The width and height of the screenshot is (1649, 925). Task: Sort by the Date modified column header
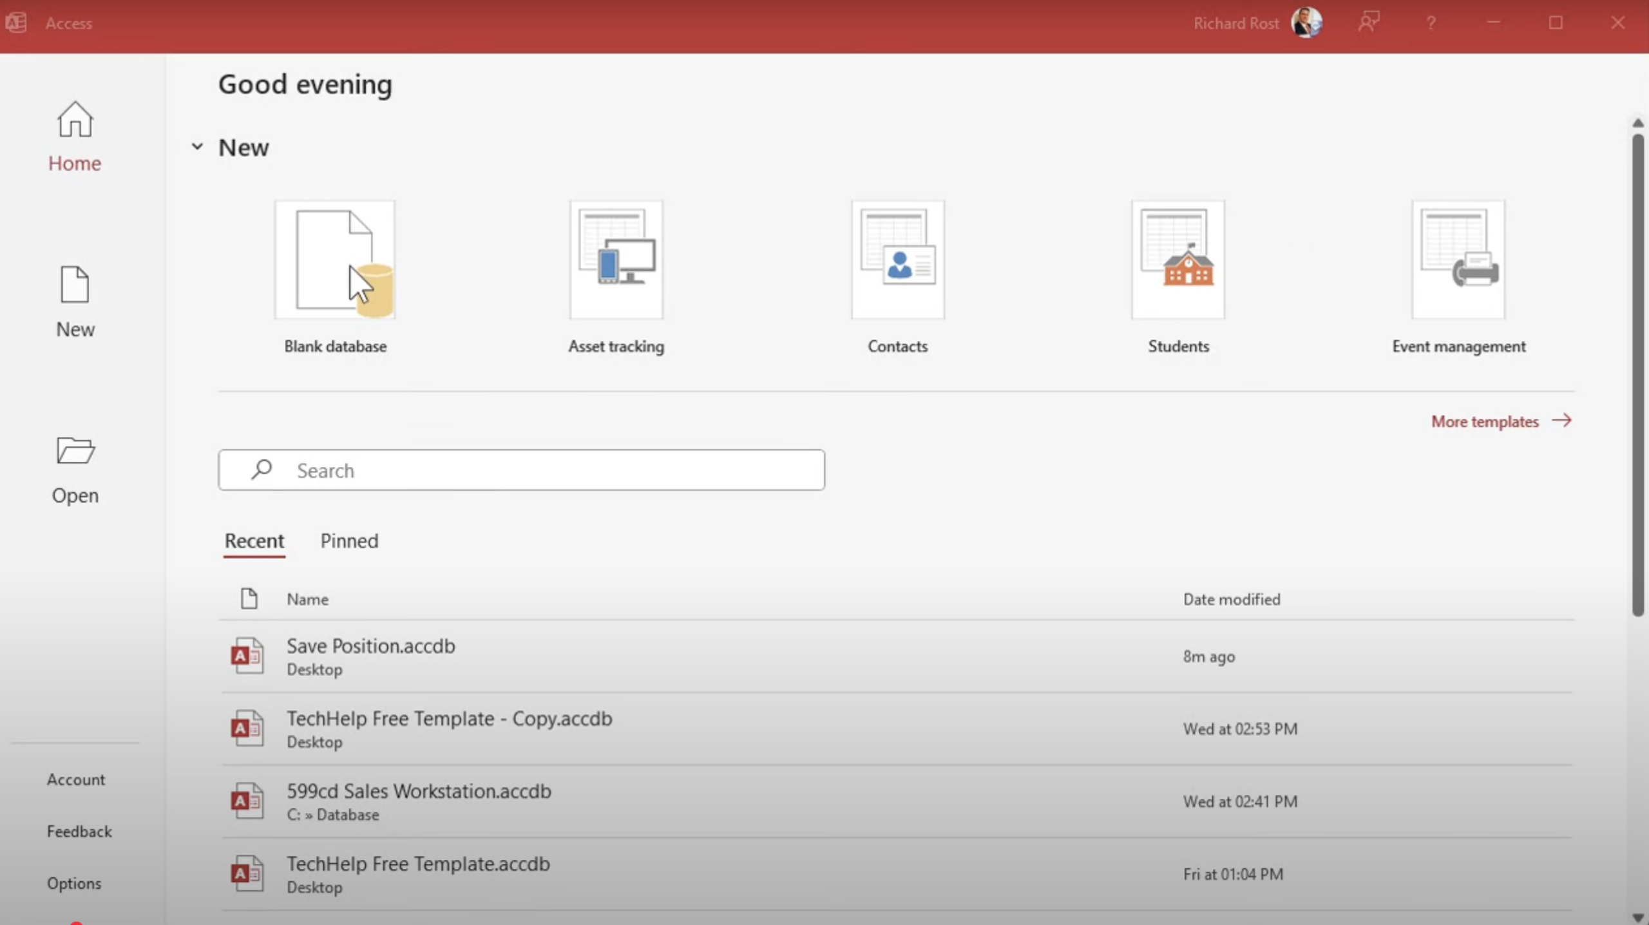[x=1232, y=600]
